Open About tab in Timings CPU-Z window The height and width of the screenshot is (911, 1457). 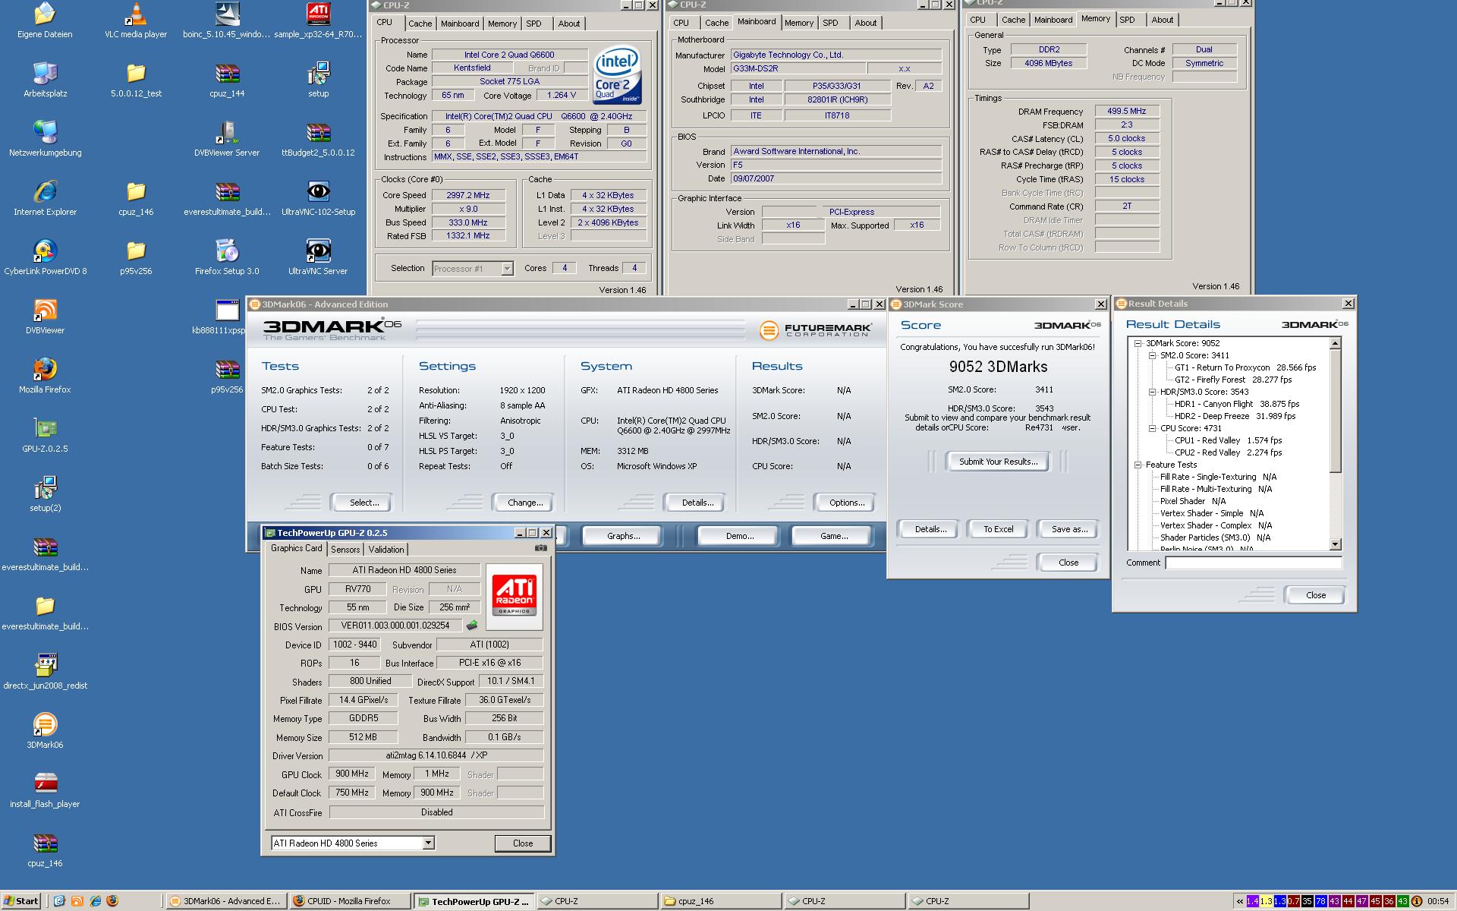(1162, 20)
